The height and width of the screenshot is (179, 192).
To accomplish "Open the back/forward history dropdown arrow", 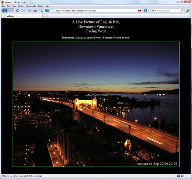I will pyautogui.click(x=13, y=11).
